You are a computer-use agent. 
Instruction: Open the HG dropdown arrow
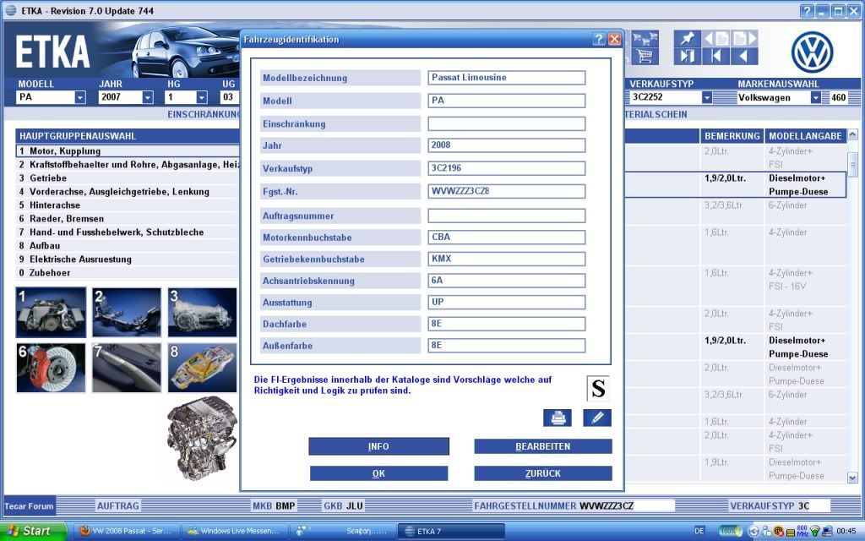pyautogui.click(x=202, y=98)
